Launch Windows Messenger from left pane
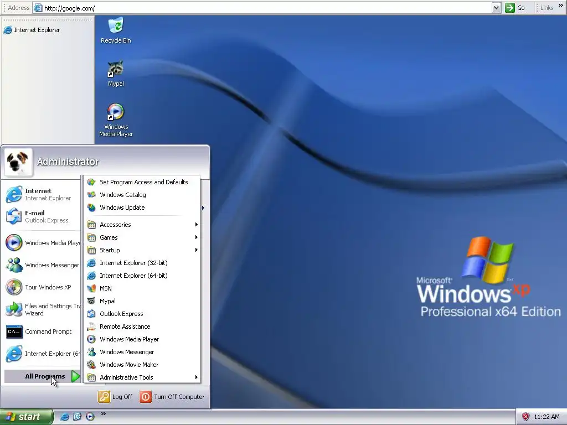This screenshot has height=425, width=567. (43, 265)
